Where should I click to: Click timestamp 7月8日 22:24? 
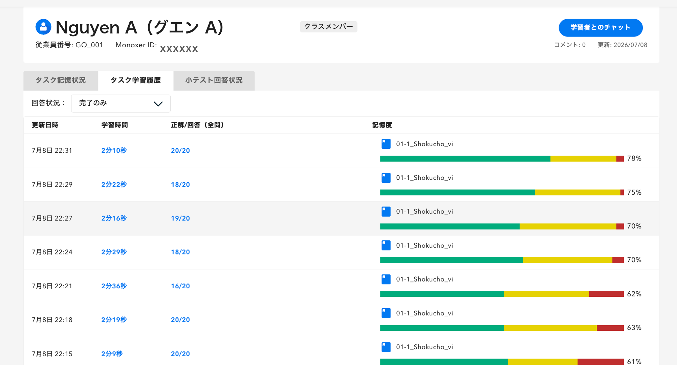pos(52,252)
